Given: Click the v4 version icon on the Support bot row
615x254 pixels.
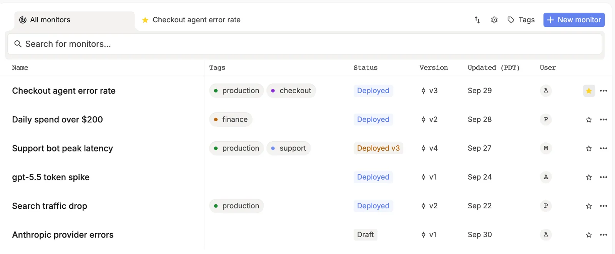Looking at the screenshot, I should click(x=424, y=148).
